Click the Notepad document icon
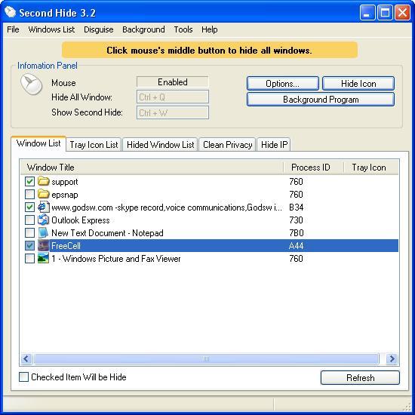Screen dimensions: 415x415 44,232
